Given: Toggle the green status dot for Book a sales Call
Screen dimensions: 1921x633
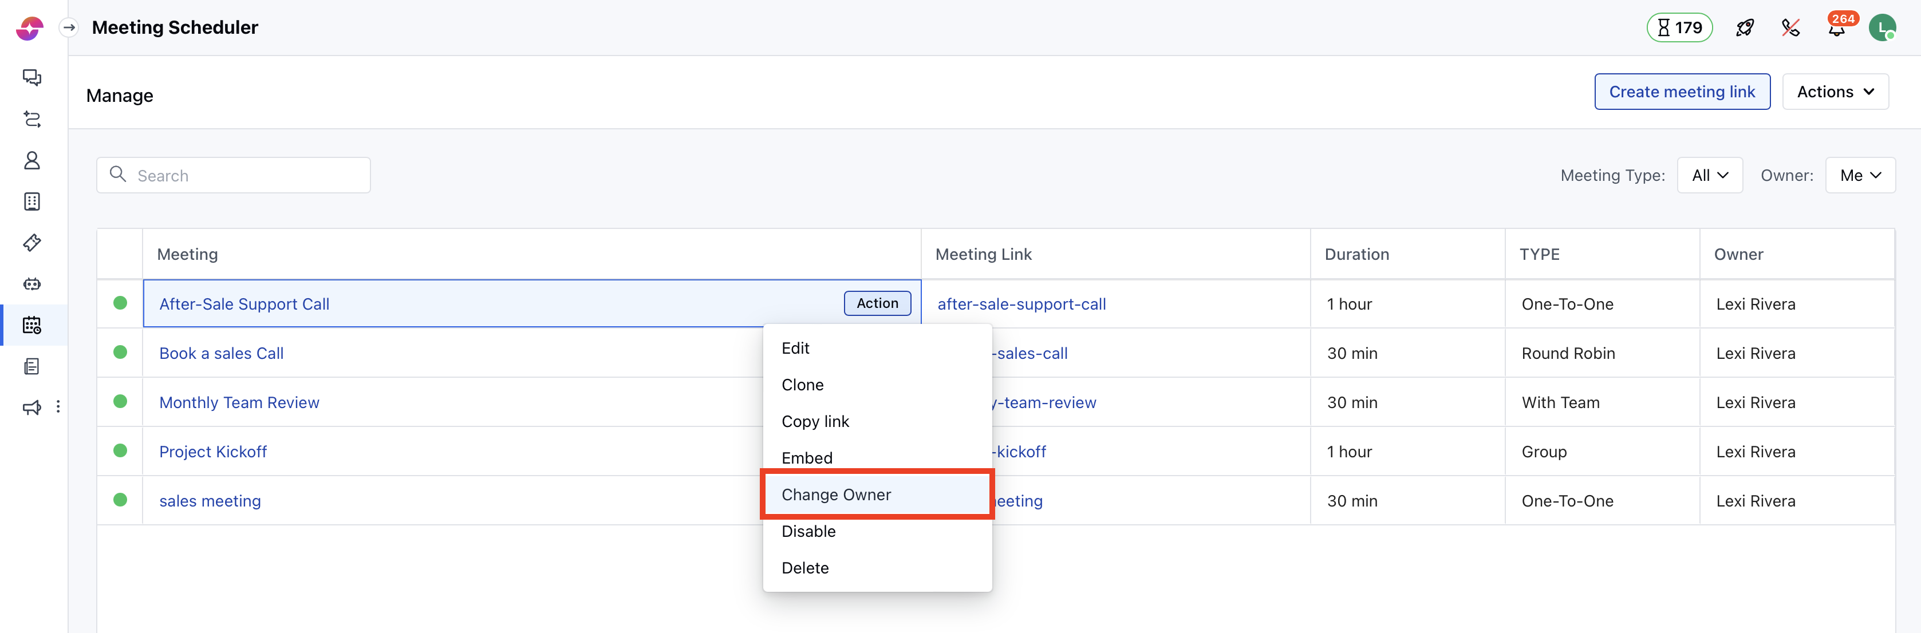Looking at the screenshot, I should click(120, 352).
